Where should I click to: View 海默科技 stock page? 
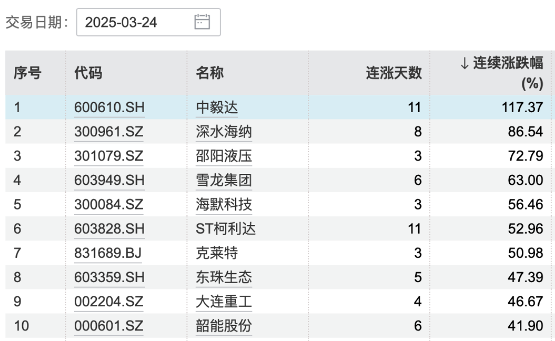coord(224,205)
